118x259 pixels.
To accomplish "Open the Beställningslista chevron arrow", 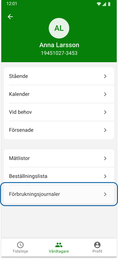I will 105,176.
